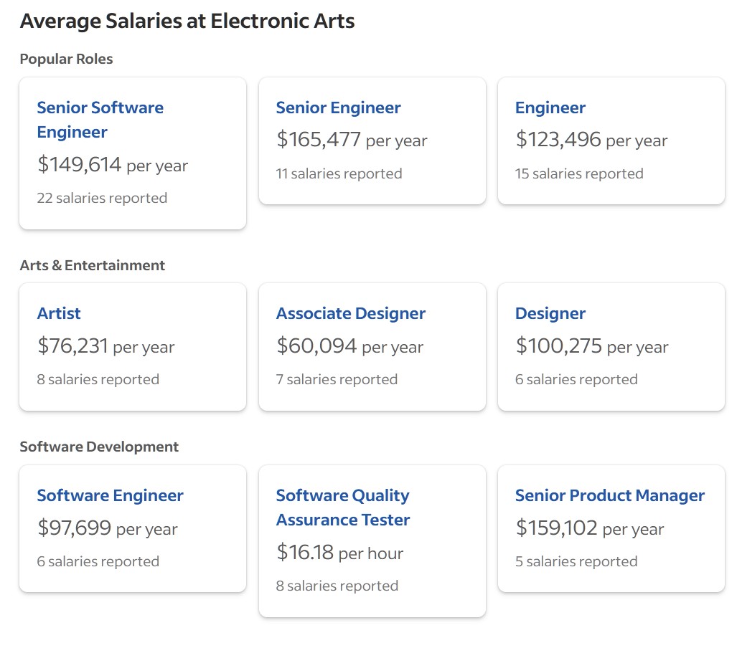Open the Senior Software Engineer salary link
737x648 pixels.
click(100, 120)
